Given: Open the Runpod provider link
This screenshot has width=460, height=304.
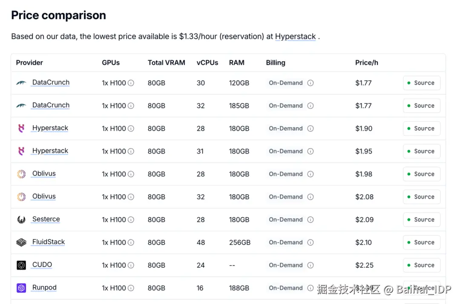Looking at the screenshot, I should coord(44,287).
